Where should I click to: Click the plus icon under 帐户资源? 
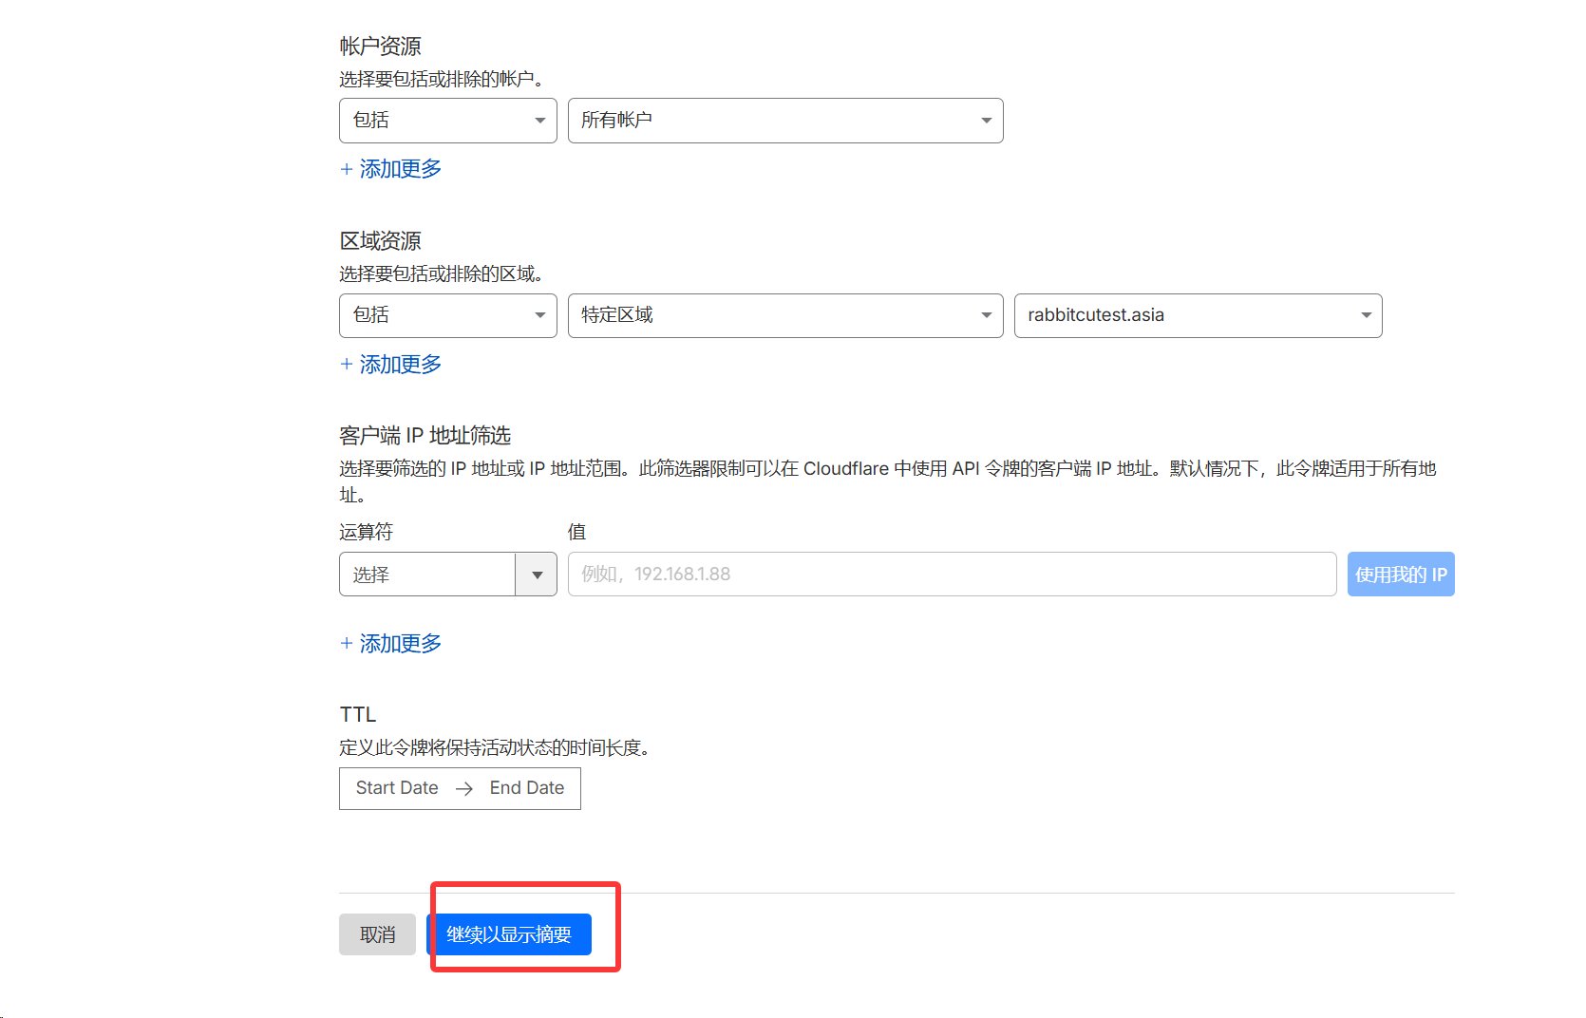pos(347,169)
